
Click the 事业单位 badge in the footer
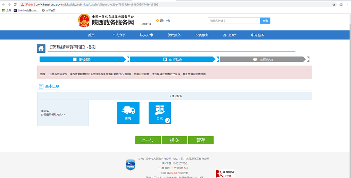[130, 164]
